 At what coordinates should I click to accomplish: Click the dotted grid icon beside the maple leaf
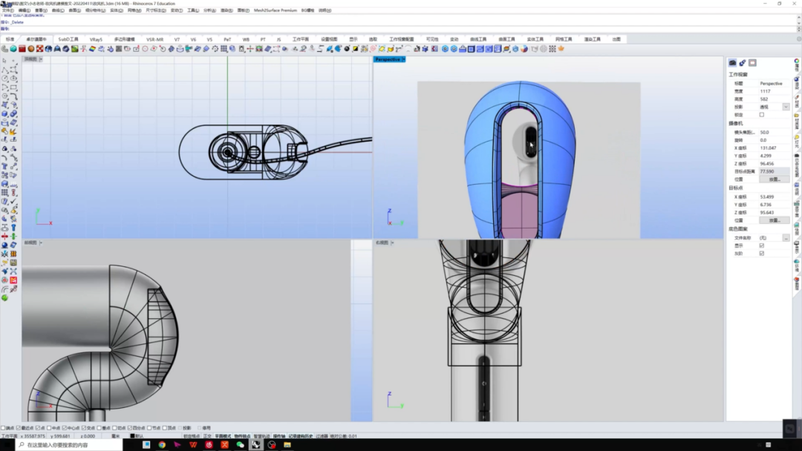tap(552, 49)
